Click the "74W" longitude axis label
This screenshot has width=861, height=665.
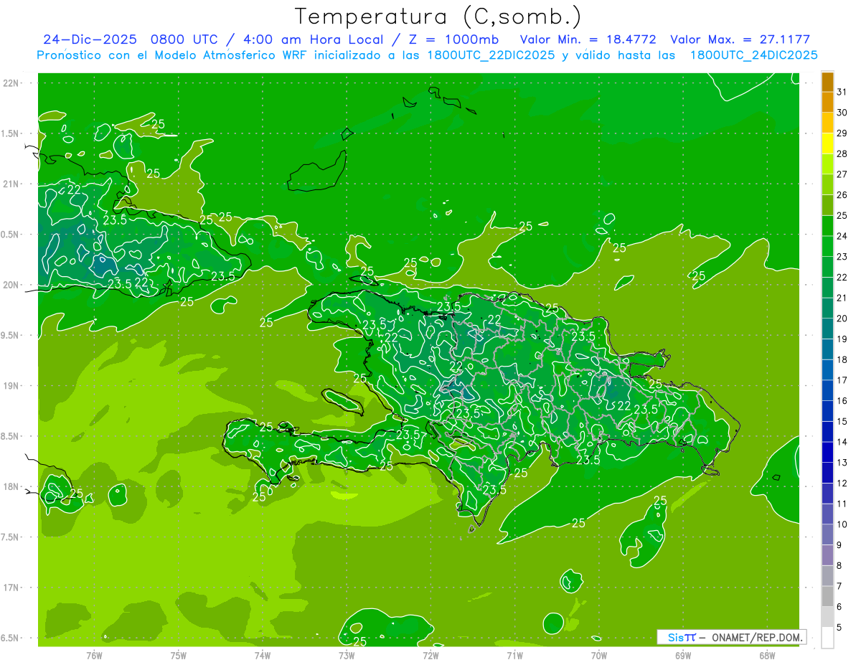(x=262, y=655)
